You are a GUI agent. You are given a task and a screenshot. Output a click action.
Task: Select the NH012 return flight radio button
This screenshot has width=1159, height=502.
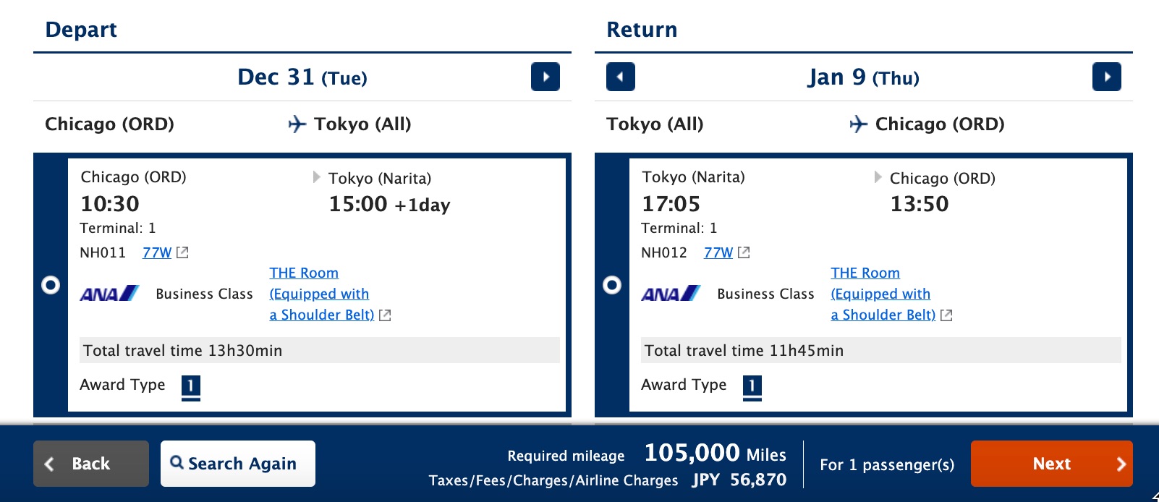(x=612, y=285)
